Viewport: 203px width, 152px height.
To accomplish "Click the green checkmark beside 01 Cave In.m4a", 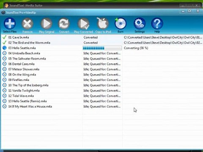I will (x=5, y=37).
